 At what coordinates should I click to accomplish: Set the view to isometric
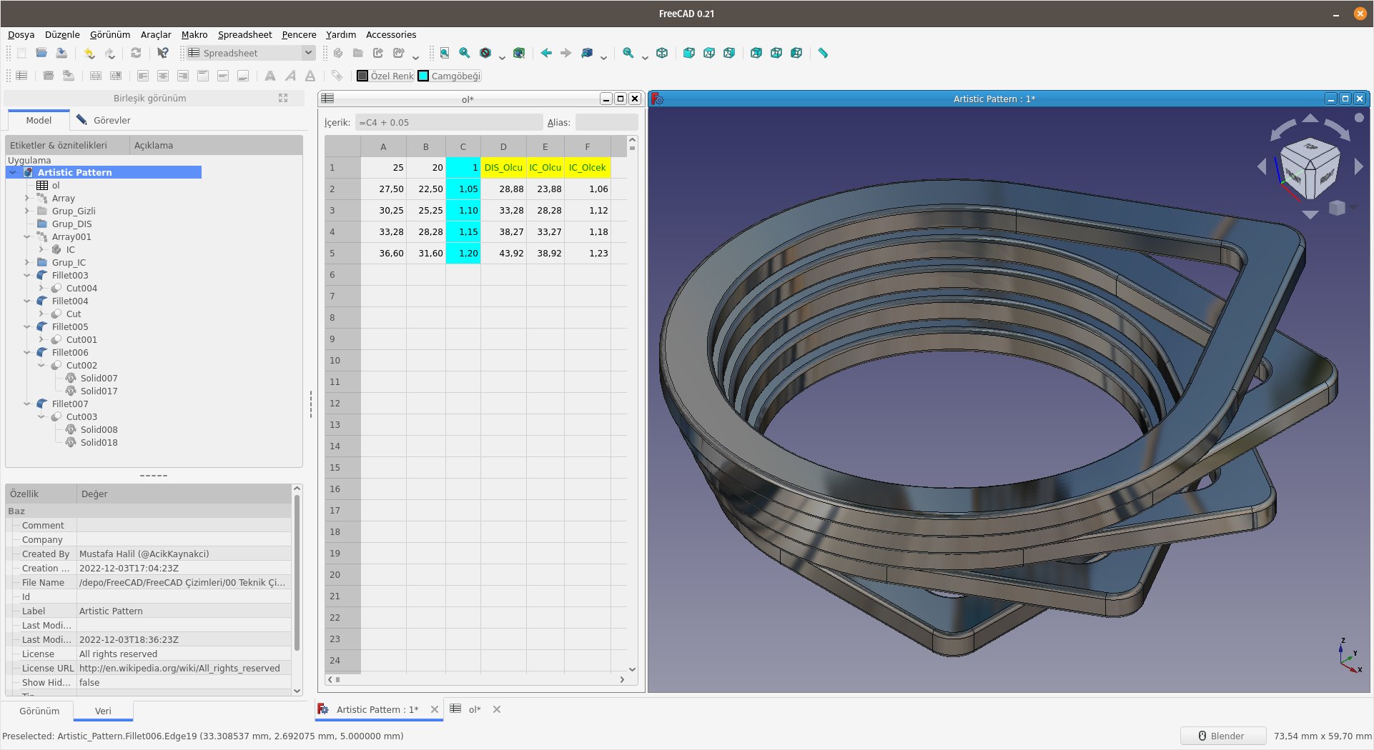662,53
